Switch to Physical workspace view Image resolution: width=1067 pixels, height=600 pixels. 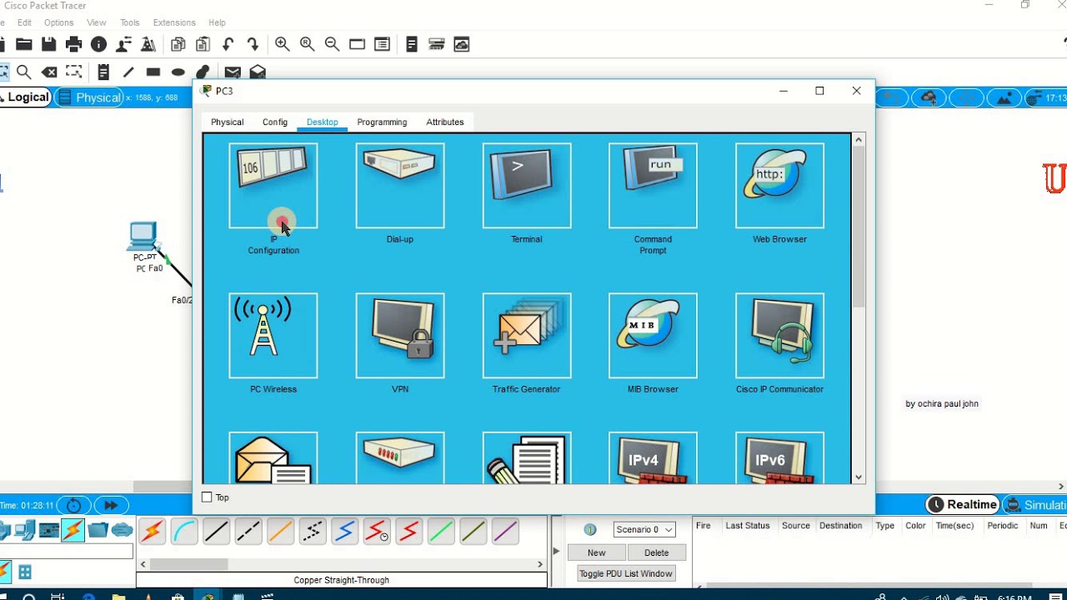click(90, 97)
